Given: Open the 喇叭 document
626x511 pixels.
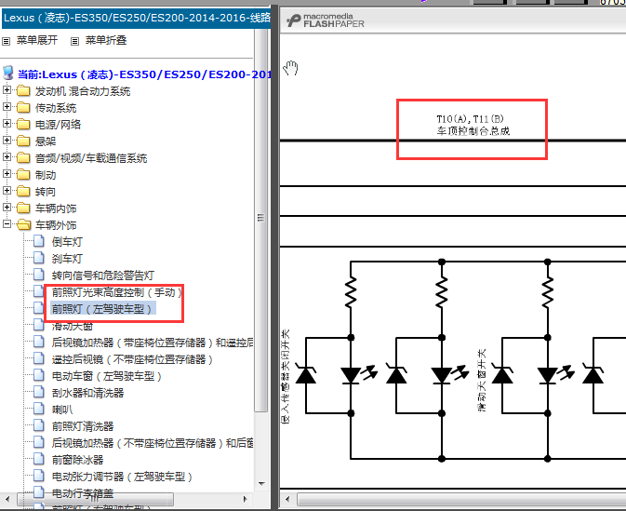Looking at the screenshot, I should (62, 410).
